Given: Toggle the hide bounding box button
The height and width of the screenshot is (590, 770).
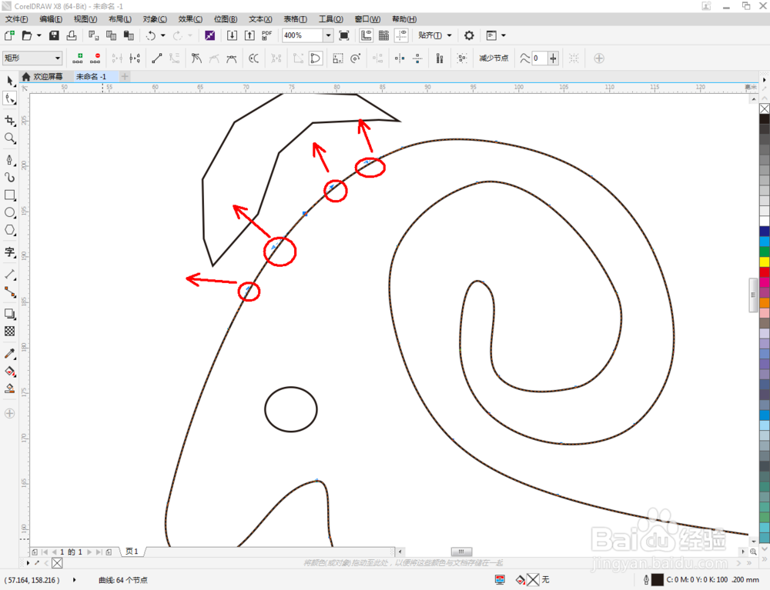Looking at the screenshot, I should [x=573, y=58].
